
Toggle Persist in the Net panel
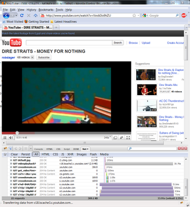point(25,154)
